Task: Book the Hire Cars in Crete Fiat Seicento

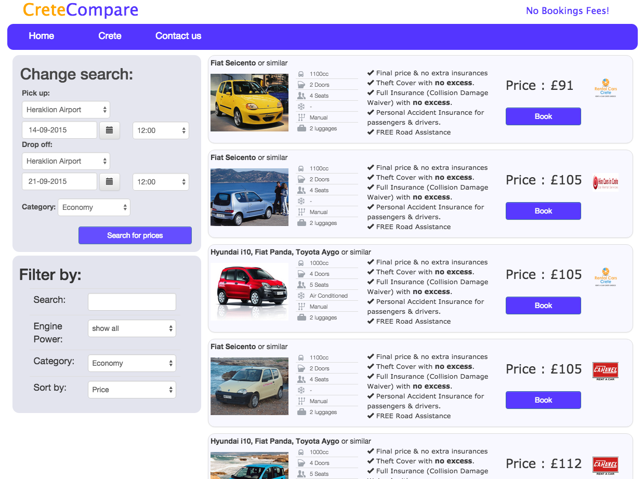Action: point(543,211)
